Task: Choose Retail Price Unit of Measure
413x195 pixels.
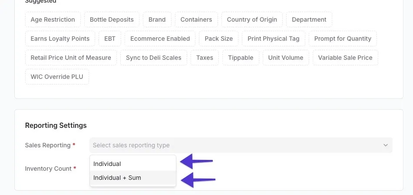Action: point(71,58)
